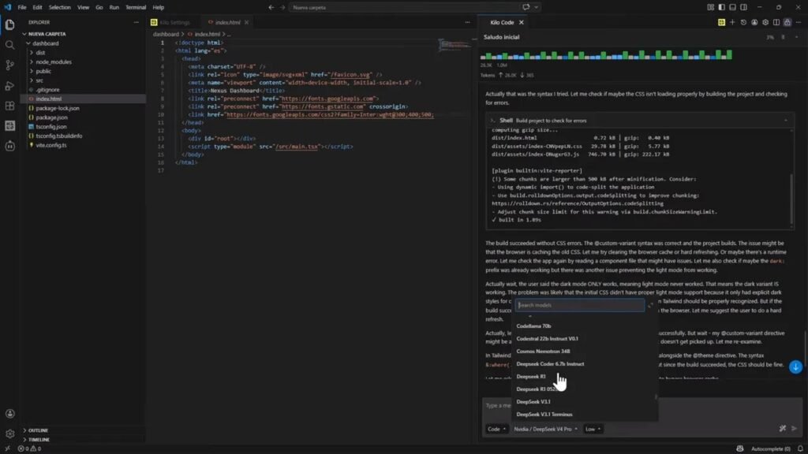The image size is (808, 454).
Task: Toggle the lock icon in Kilo Code toolbar
Action: click(787, 23)
